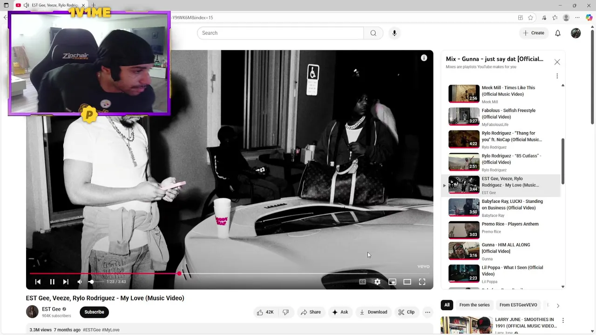The width and height of the screenshot is (596, 335).
Task: Open video settings gear
Action: (x=377, y=281)
